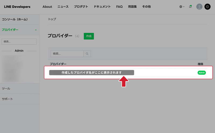
Task: Toggle the light/dark theme sun icon
Action: click(x=207, y=7)
